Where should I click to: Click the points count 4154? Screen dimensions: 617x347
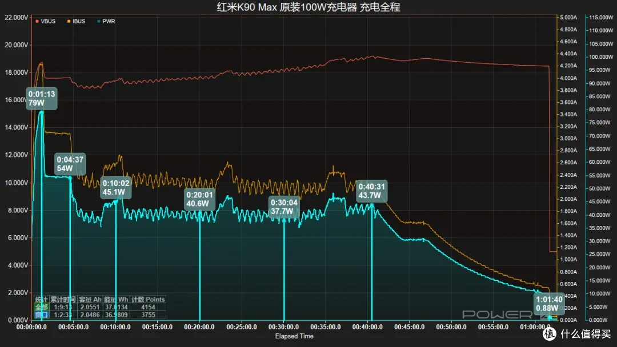point(148,307)
